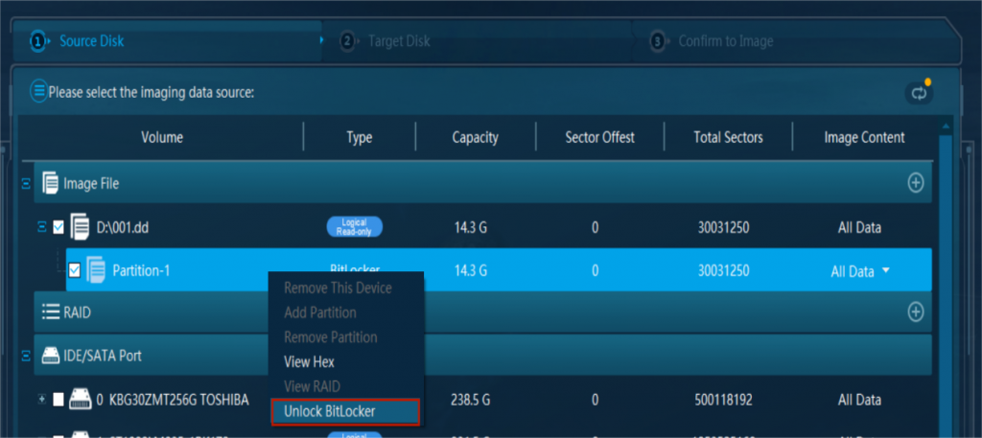Expand the TOSHIBA disk tree node
This screenshot has width=982, height=438.
41,400
